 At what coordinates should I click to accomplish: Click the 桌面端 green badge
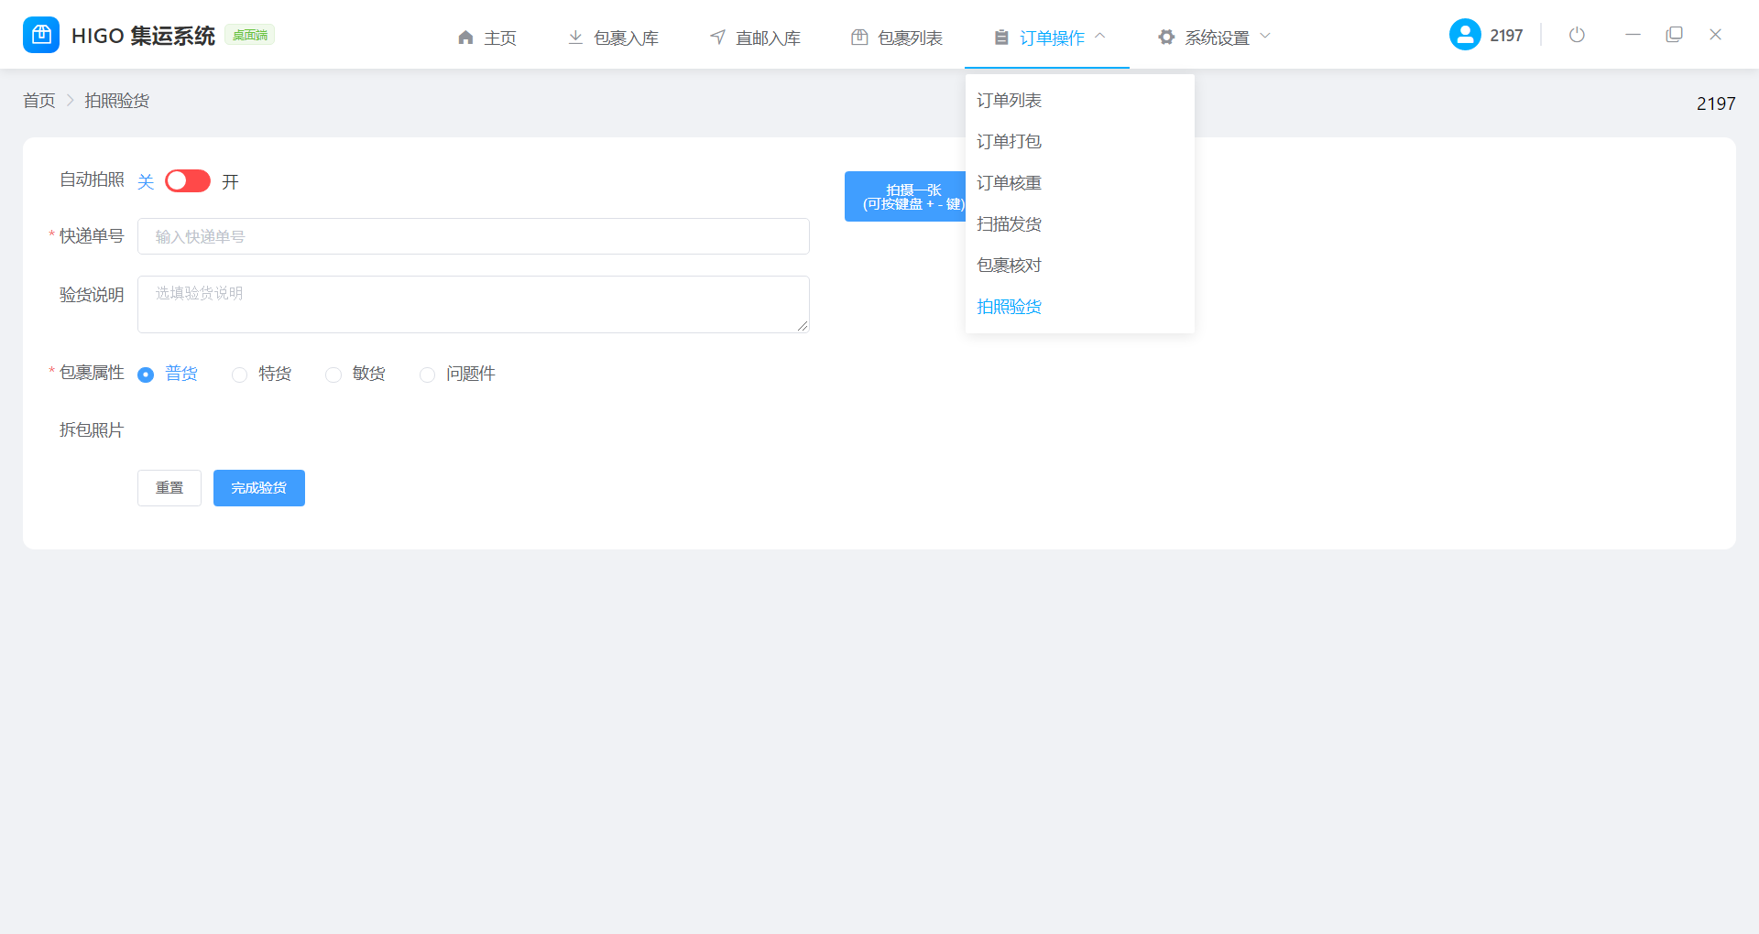pyautogui.click(x=249, y=35)
